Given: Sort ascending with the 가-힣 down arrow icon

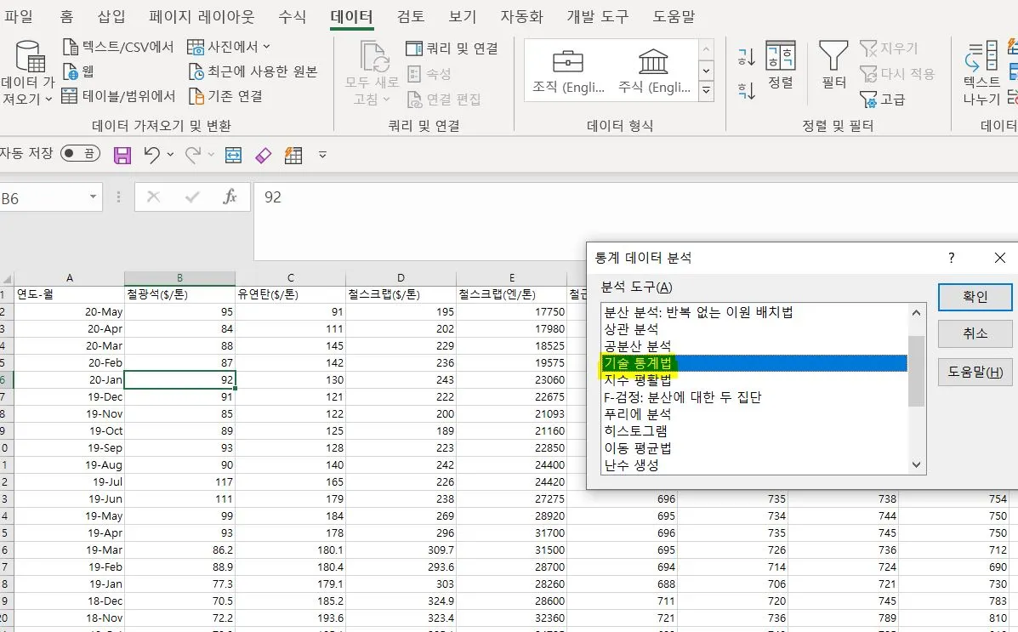Looking at the screenshot, I should tap(747, 57).
